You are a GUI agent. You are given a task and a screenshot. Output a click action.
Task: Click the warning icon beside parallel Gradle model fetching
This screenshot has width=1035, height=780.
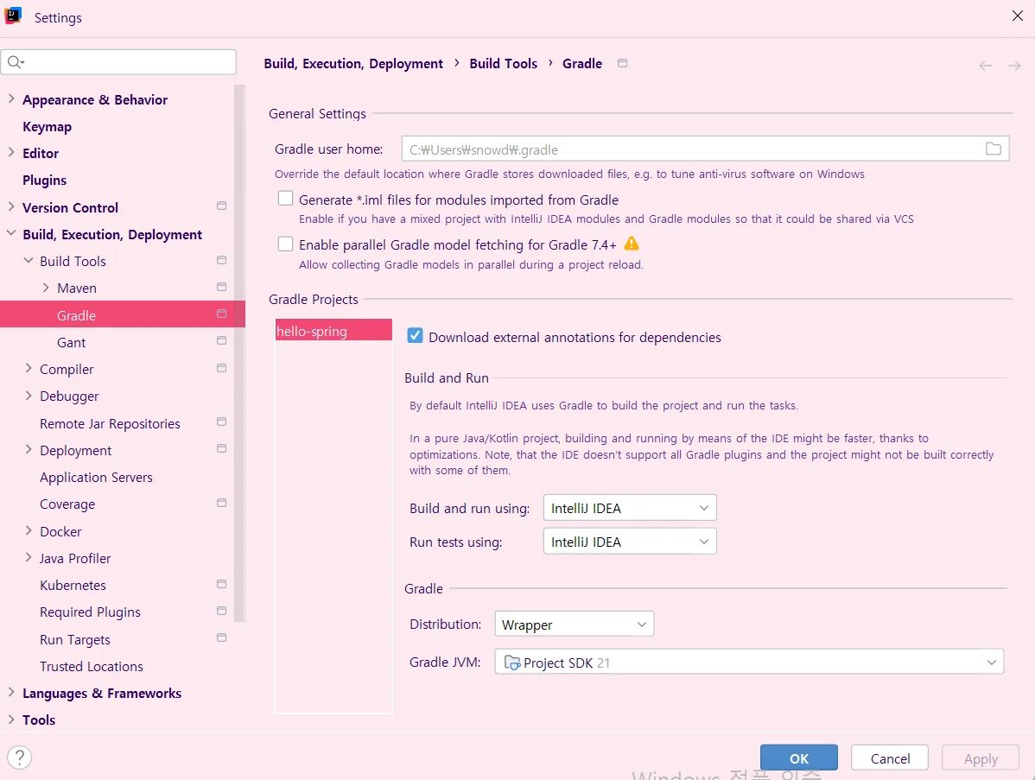(632, 244)
